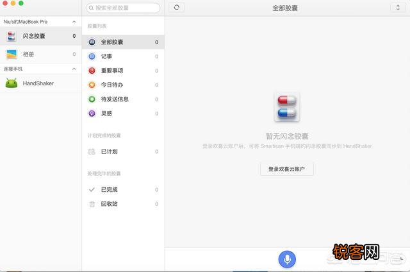Focus the 搜索全部胶囊 search field
The width and height of the screenshot is (410, 272).
point(123,8)
